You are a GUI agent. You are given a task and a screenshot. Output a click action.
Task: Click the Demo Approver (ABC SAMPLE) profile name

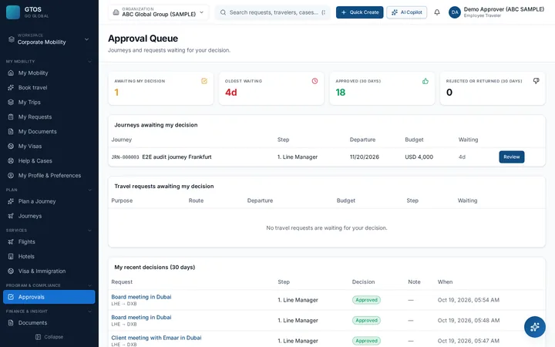tap(504, 9)
